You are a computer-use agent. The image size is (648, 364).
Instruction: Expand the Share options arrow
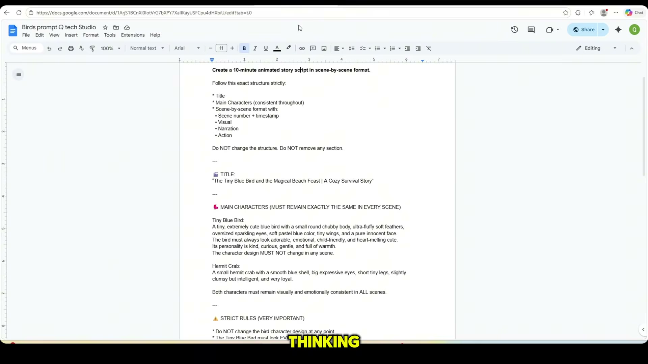[603, 30]
